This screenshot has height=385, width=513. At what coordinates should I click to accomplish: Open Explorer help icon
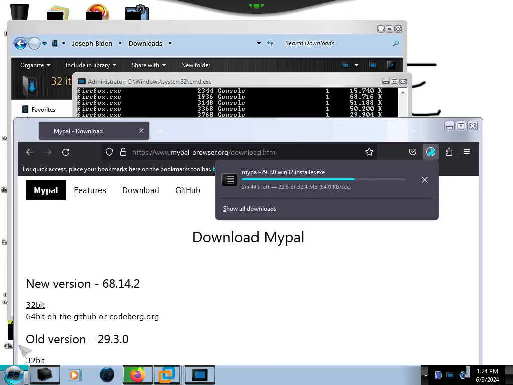click(x=390, y=65)
